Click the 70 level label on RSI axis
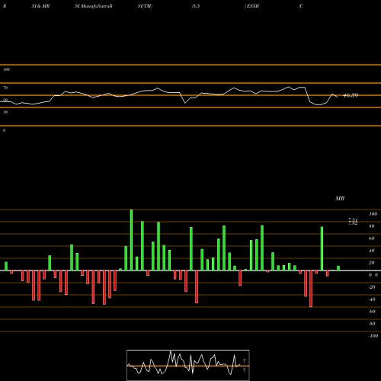Viewport: 381px width, 381px height. 5,88
